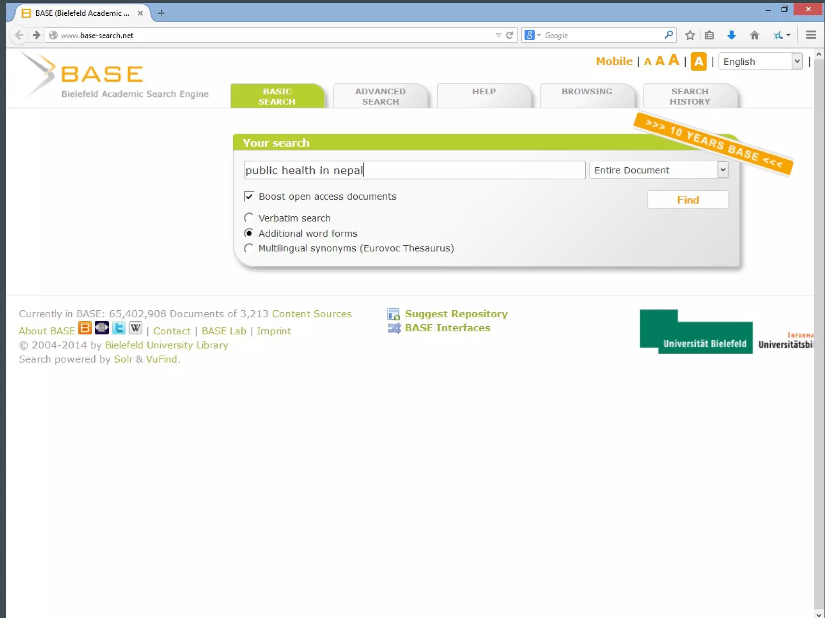The height and width of the screenshot is (618, 825).
Task: Expand the Google search engine selector
Action: click(533, 35)
